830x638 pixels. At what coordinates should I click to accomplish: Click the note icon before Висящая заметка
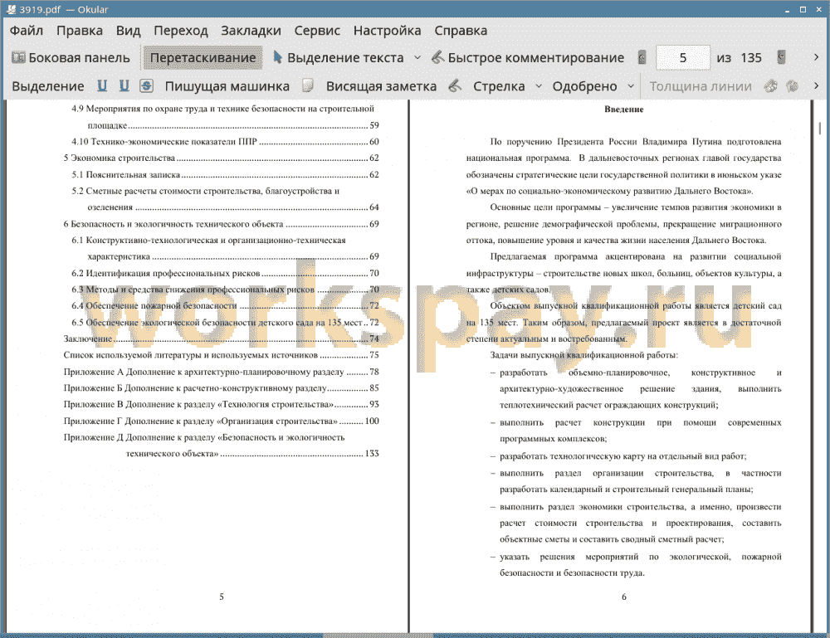[308, 85]
